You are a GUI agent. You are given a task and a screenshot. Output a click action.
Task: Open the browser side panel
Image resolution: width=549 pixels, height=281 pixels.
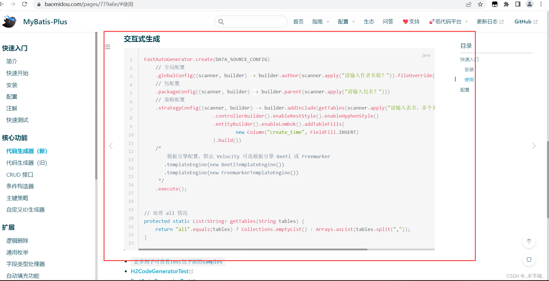[x=518, y=4]
